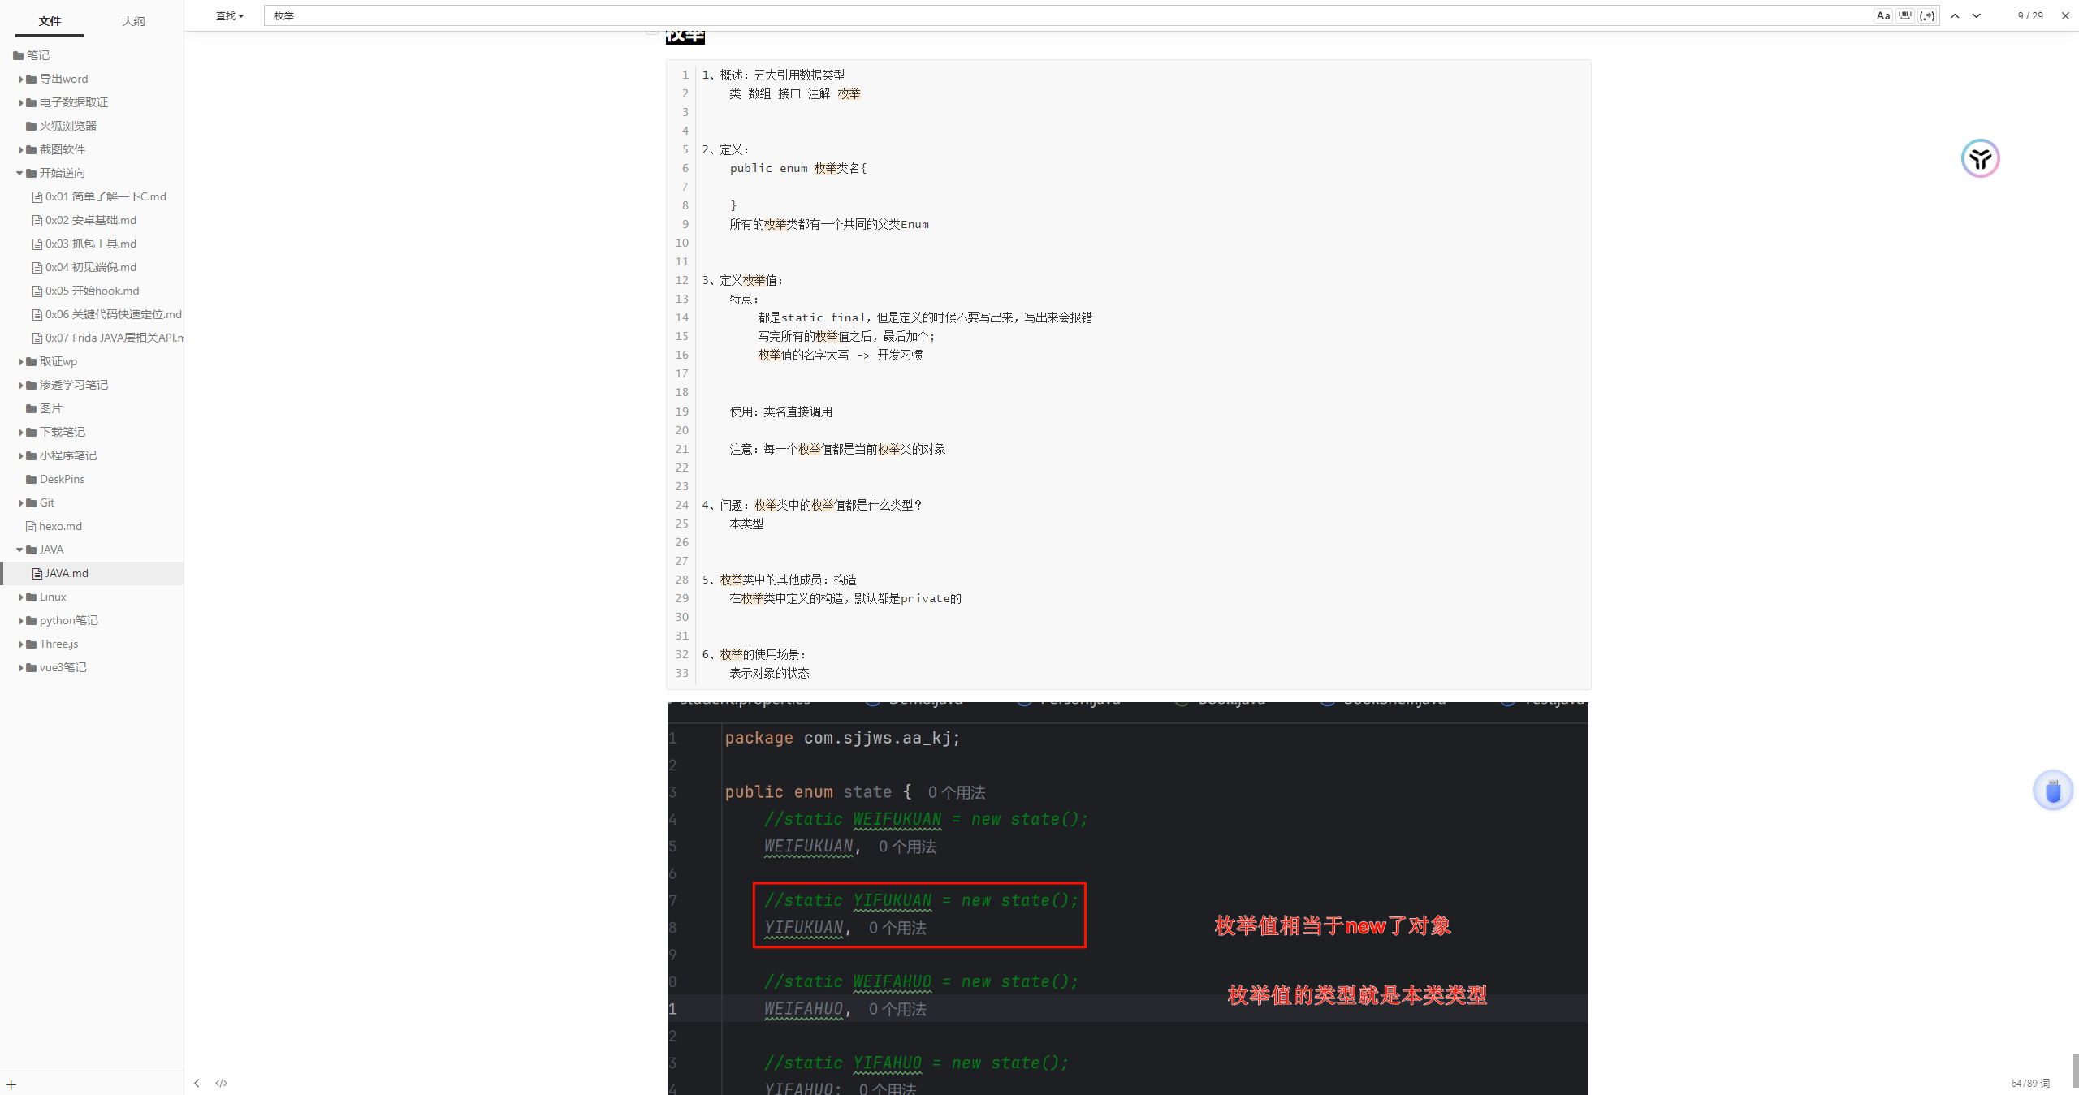Jump to next search match
This screenshot has height=1095, width=2079.
pyautogui.click(x=1977, y=15)
